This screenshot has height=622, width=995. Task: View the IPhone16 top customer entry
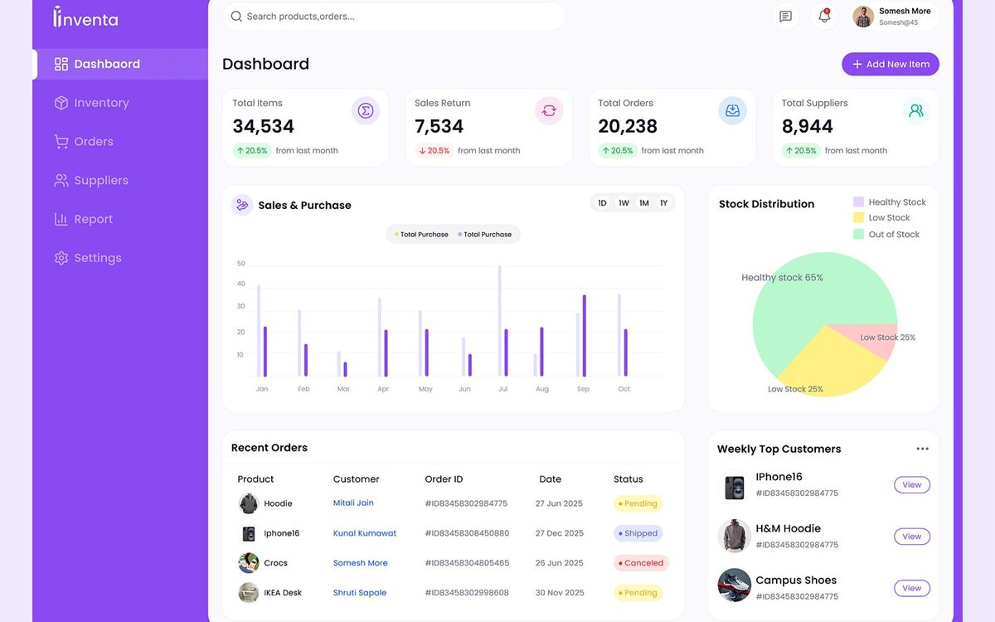[x=912, y=485]
